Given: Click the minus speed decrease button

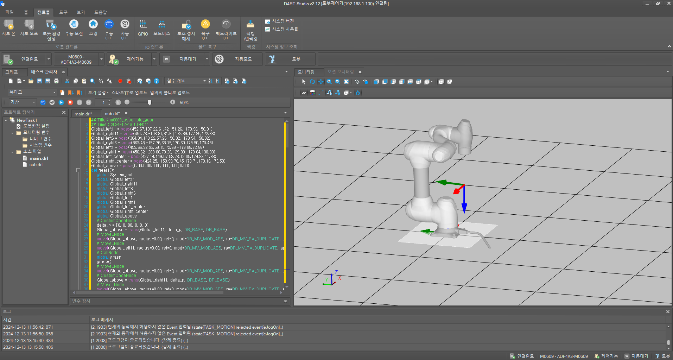Looking at the screenshot, I should click(127, 102).
